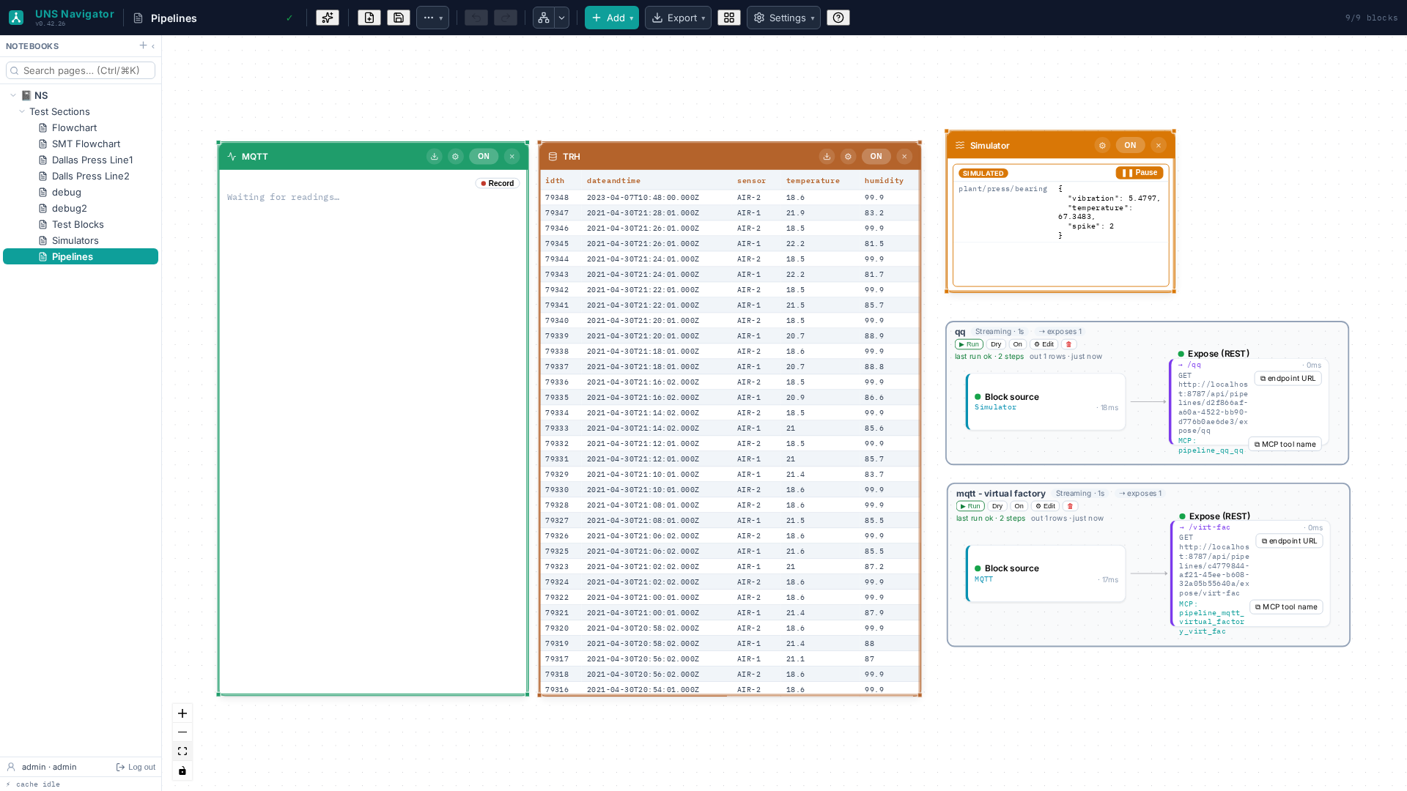The height and width of the screenshot is (791, 1407).
Task: Run the mqtt - virtual factory pipeline
Action: 970,506
